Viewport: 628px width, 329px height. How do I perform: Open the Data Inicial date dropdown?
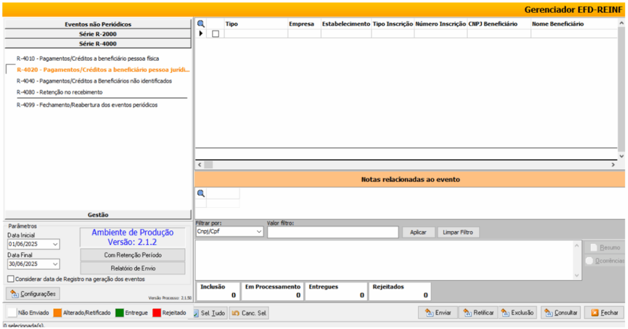coord(56,244)
